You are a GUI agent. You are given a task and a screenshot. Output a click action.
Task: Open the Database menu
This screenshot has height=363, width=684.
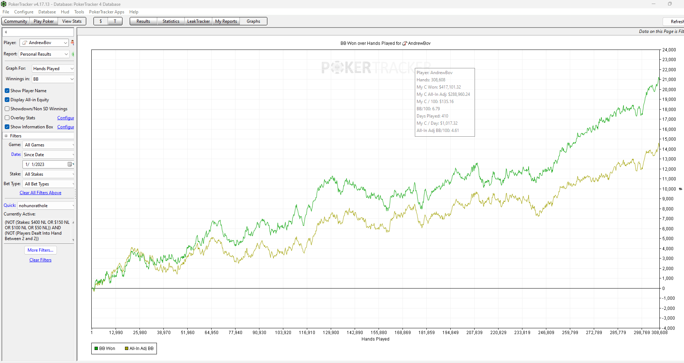click(47, 12)
